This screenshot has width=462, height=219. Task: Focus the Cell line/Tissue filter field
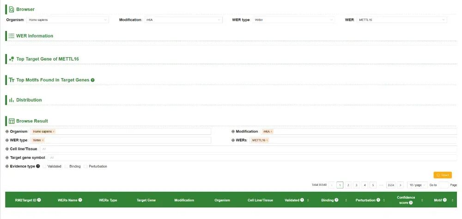point(249,149)
